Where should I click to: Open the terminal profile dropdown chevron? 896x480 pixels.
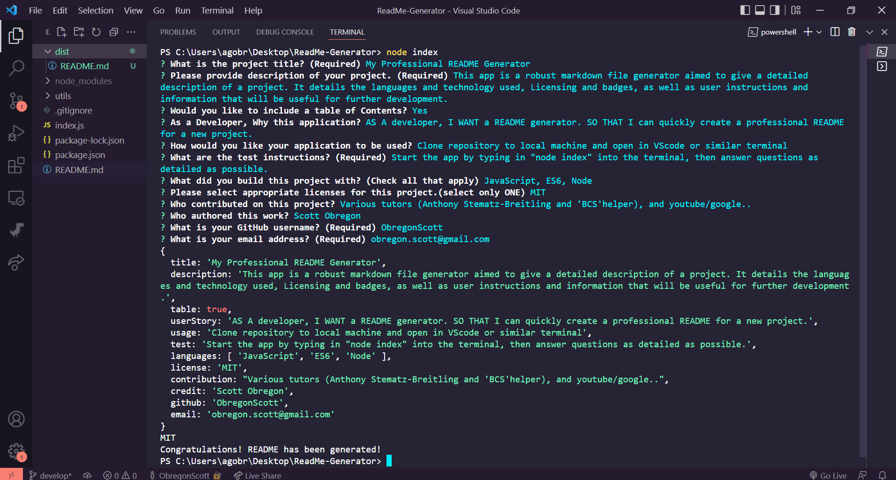pyautogui.click(x=820, y=31)
